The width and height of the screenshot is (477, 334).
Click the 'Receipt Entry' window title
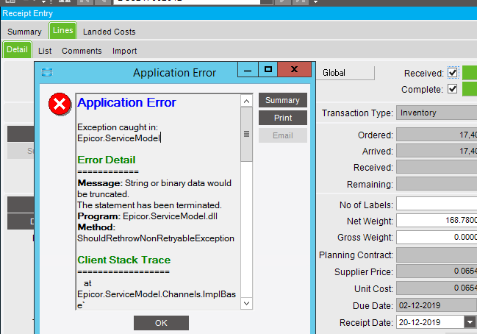pyautogui.click(x=27, y=13)
